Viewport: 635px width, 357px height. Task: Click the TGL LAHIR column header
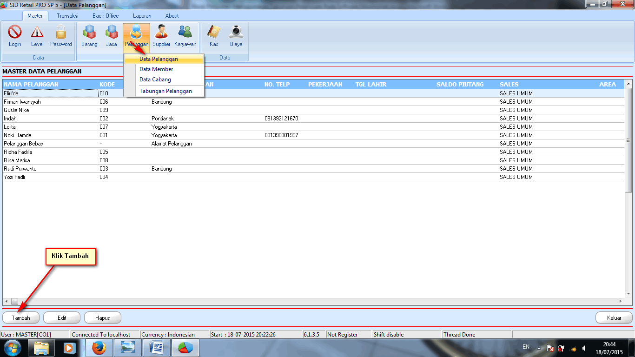click(371, 85)
